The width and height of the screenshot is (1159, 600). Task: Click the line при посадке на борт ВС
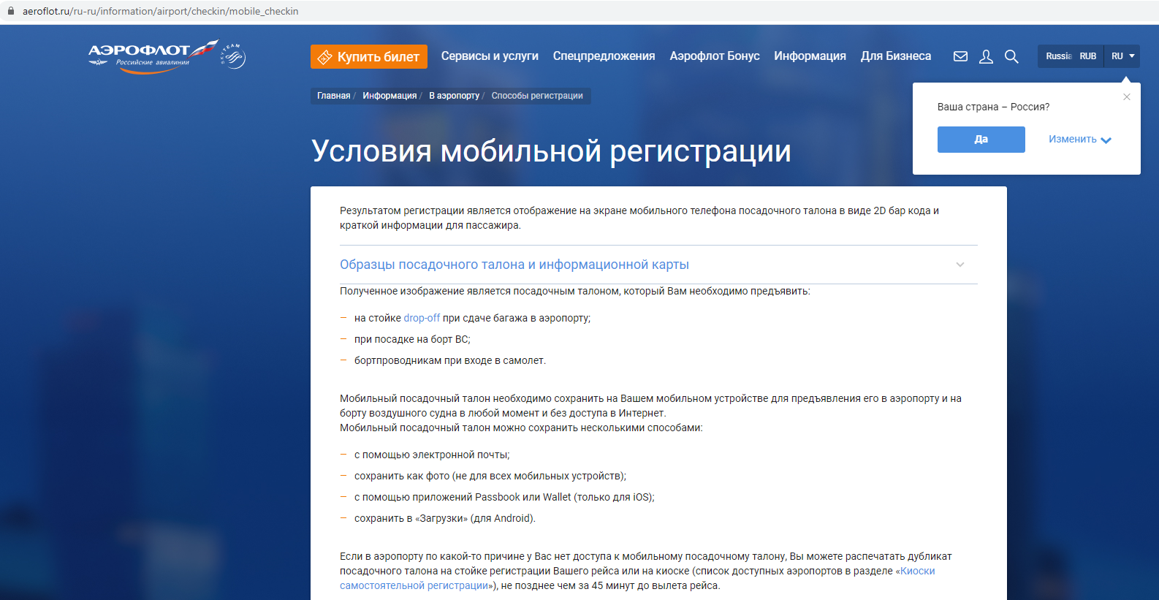click(x=412, y=339)
